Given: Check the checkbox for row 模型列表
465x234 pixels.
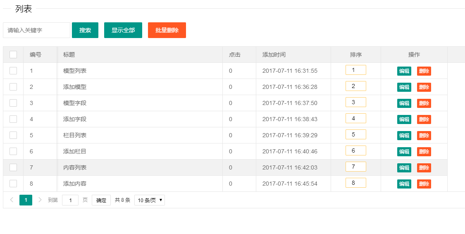Looking at the screenshot, I should click(13, 71).
